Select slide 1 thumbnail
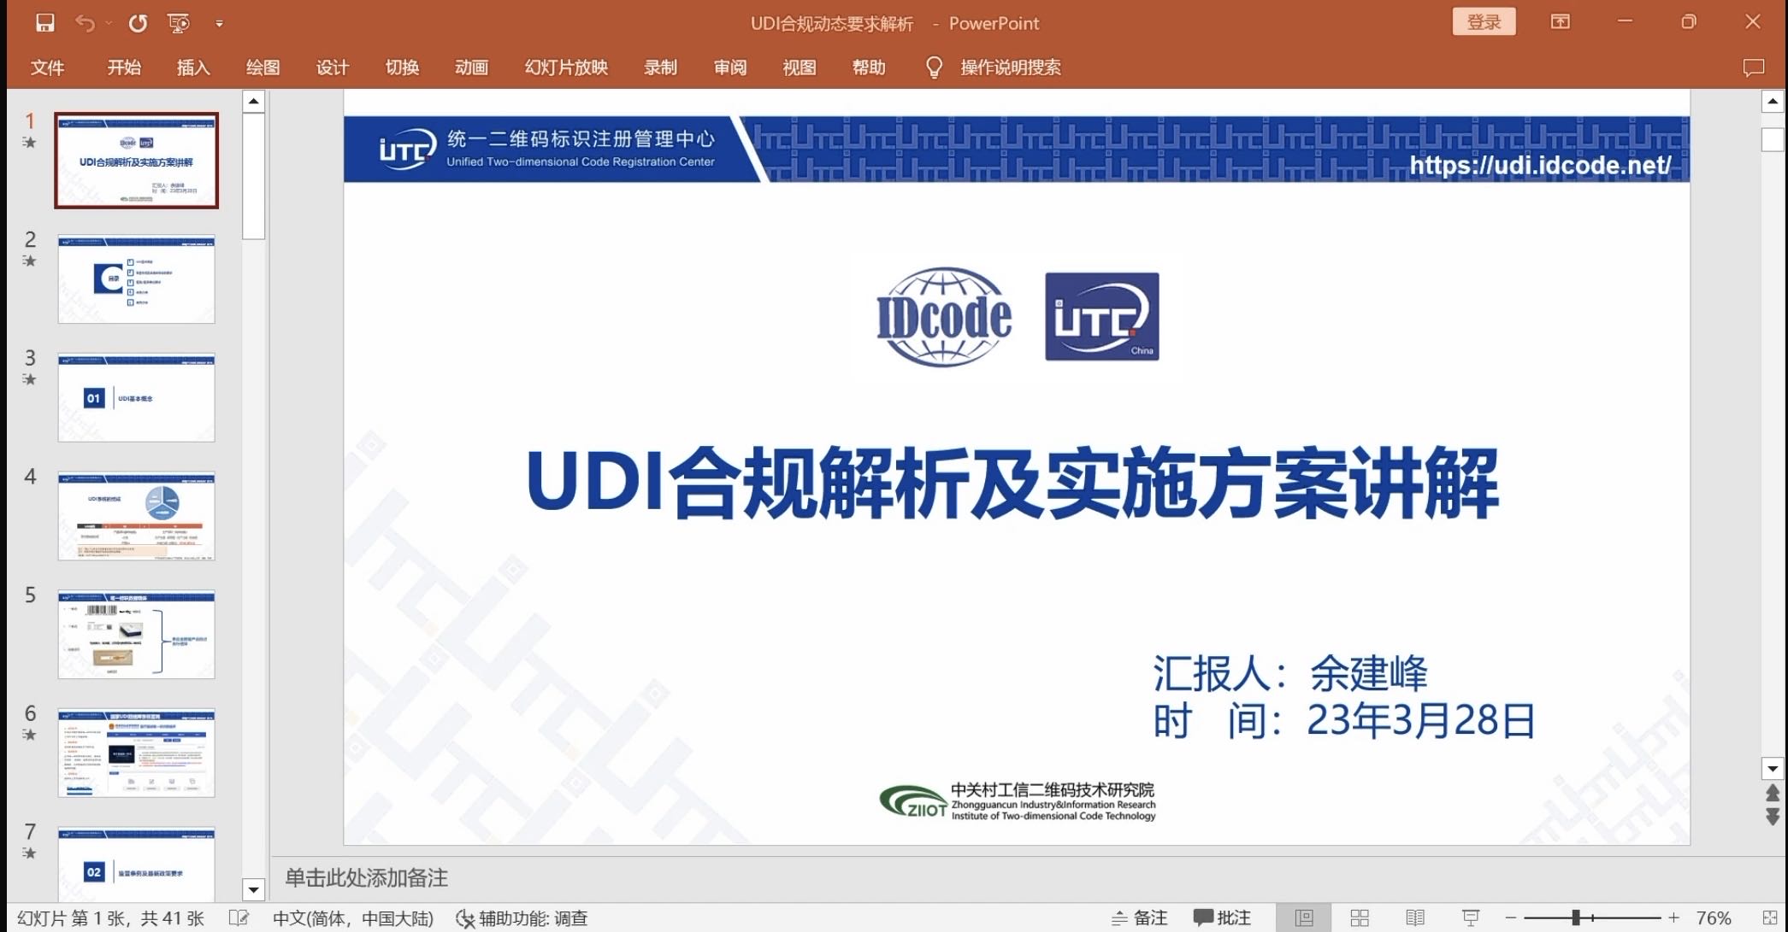Screen dimensions: 1788x932 (x=137, y=161)
